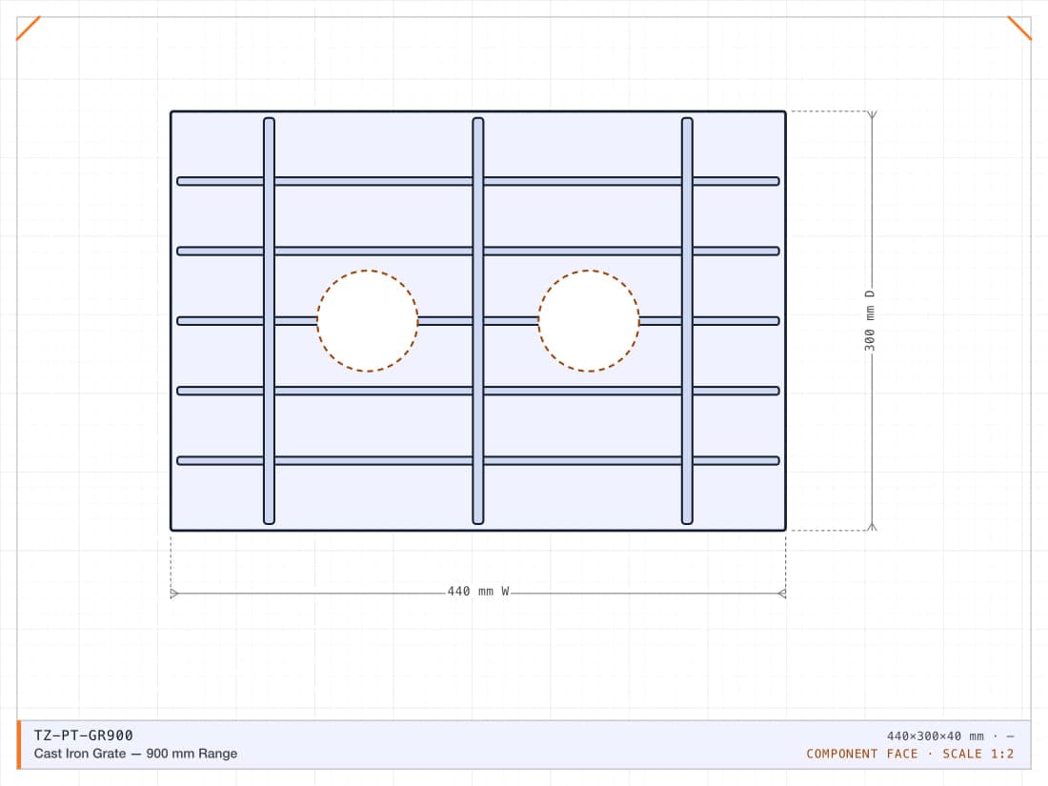Click the 300 mm D dimension label
Viewport: 1048px width, 786px height.
click(x=870, y=321)
